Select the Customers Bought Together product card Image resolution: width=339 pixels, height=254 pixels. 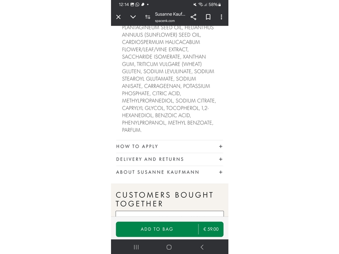[169, 214]
